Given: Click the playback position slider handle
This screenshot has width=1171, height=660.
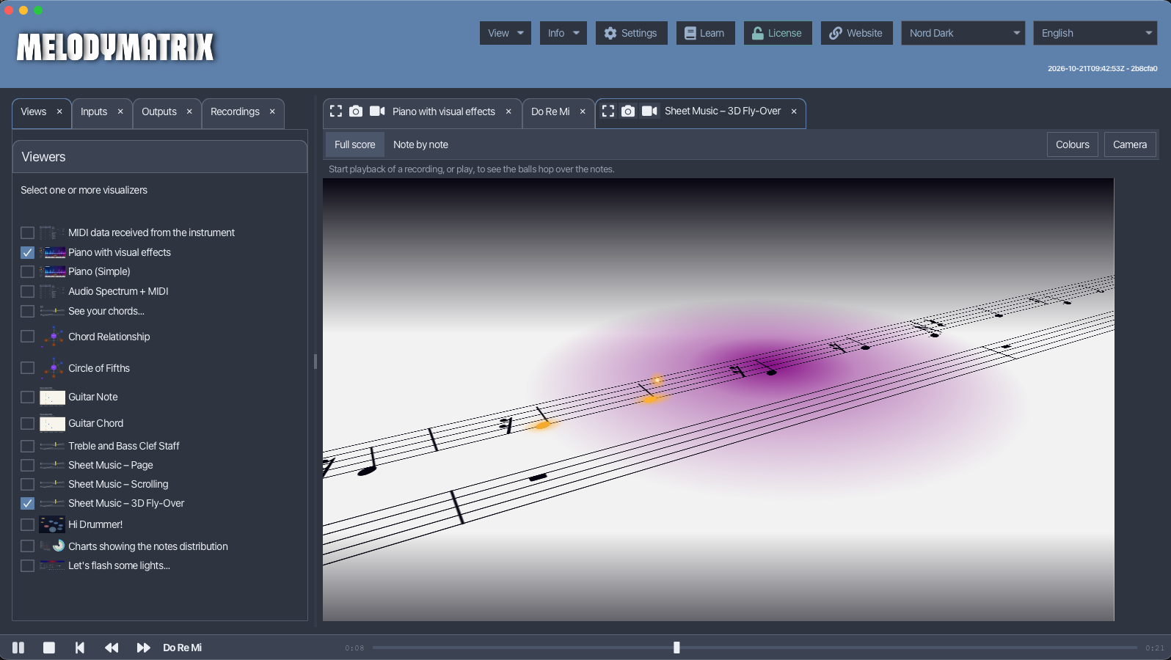Looking at the screenshot, I should pos(676,648).
